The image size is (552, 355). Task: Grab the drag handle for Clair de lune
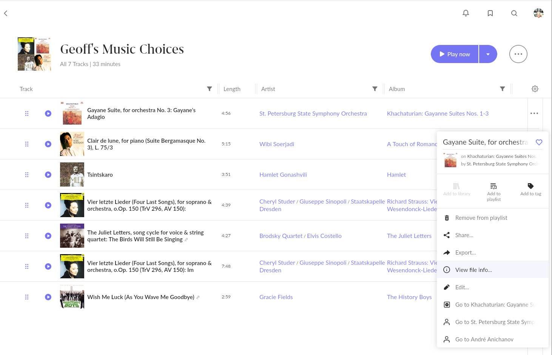click(x=27, y=144)
